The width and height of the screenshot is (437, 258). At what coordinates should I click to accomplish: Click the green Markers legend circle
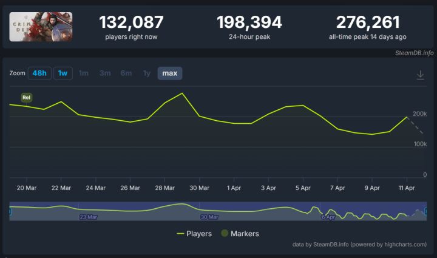pos(225,233)
